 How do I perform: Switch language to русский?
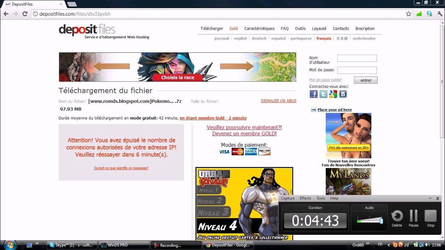coord(222,39)
